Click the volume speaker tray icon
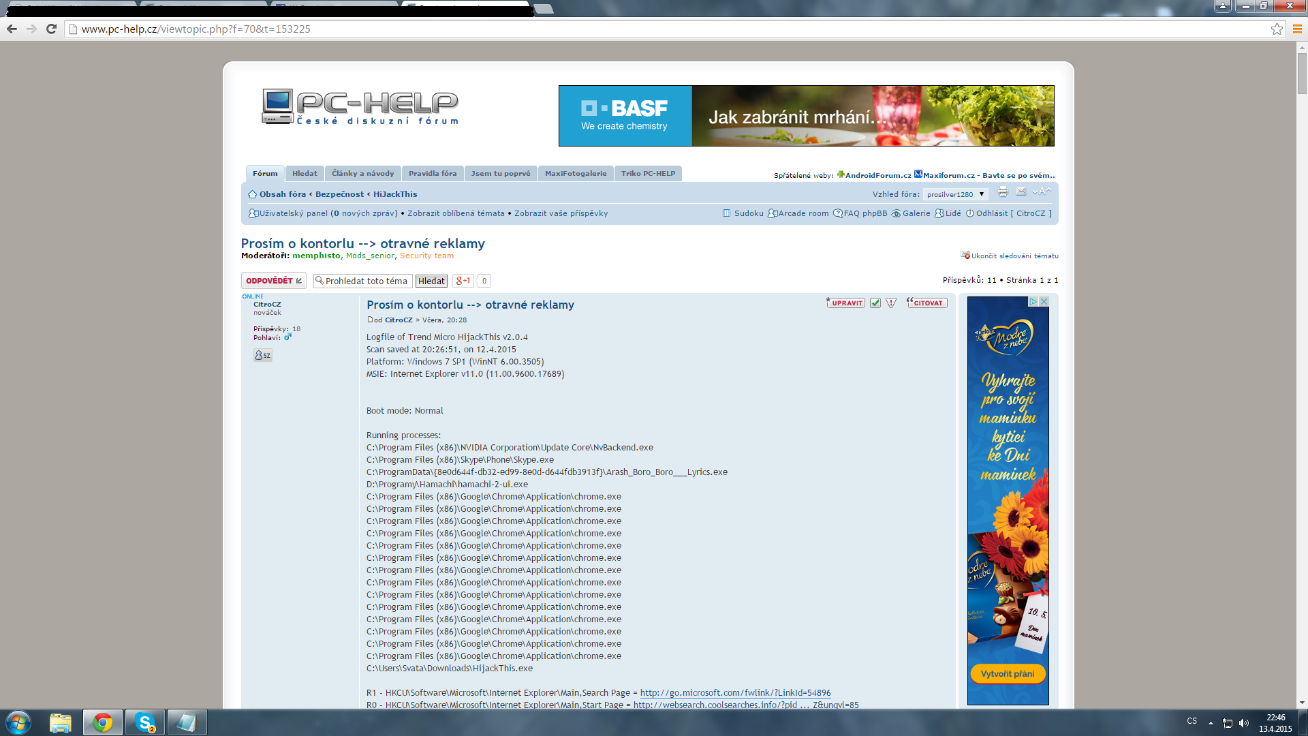The height and width of the screenshot is (736, 1308). pos(1244,723)
